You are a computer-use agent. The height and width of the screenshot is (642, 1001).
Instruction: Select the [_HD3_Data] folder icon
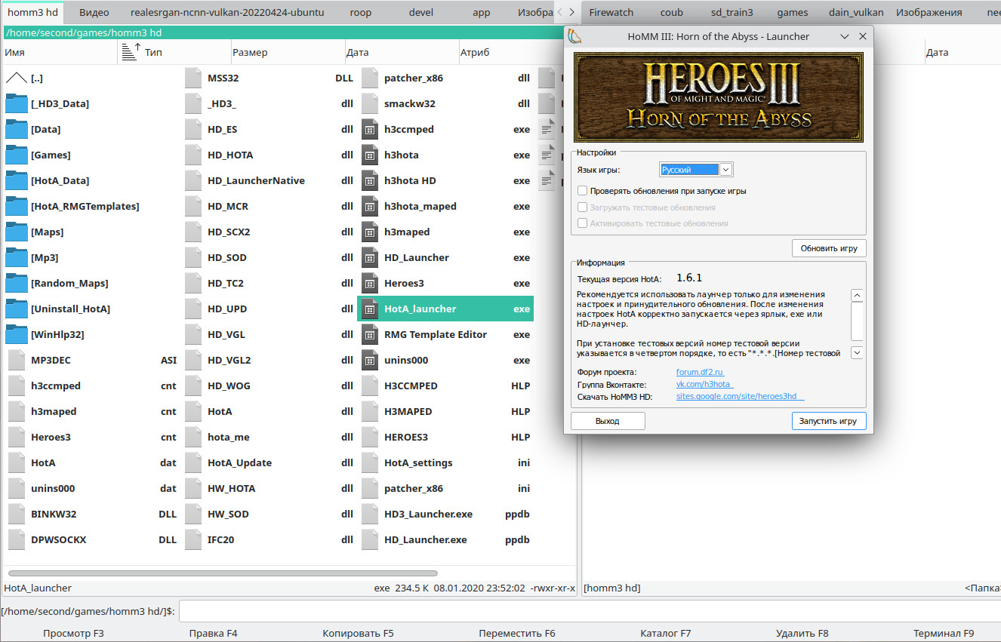point(16,103)
